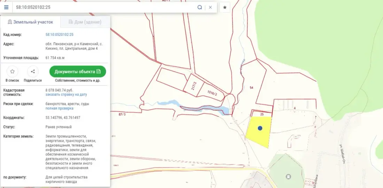Open favorites star button in toolbar
Image resolution: width=383 pixels, height=188 pixels.
point(225,7)
